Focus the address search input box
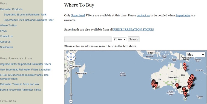The height and width of the screenshot is (104, 207). (88, 39)
